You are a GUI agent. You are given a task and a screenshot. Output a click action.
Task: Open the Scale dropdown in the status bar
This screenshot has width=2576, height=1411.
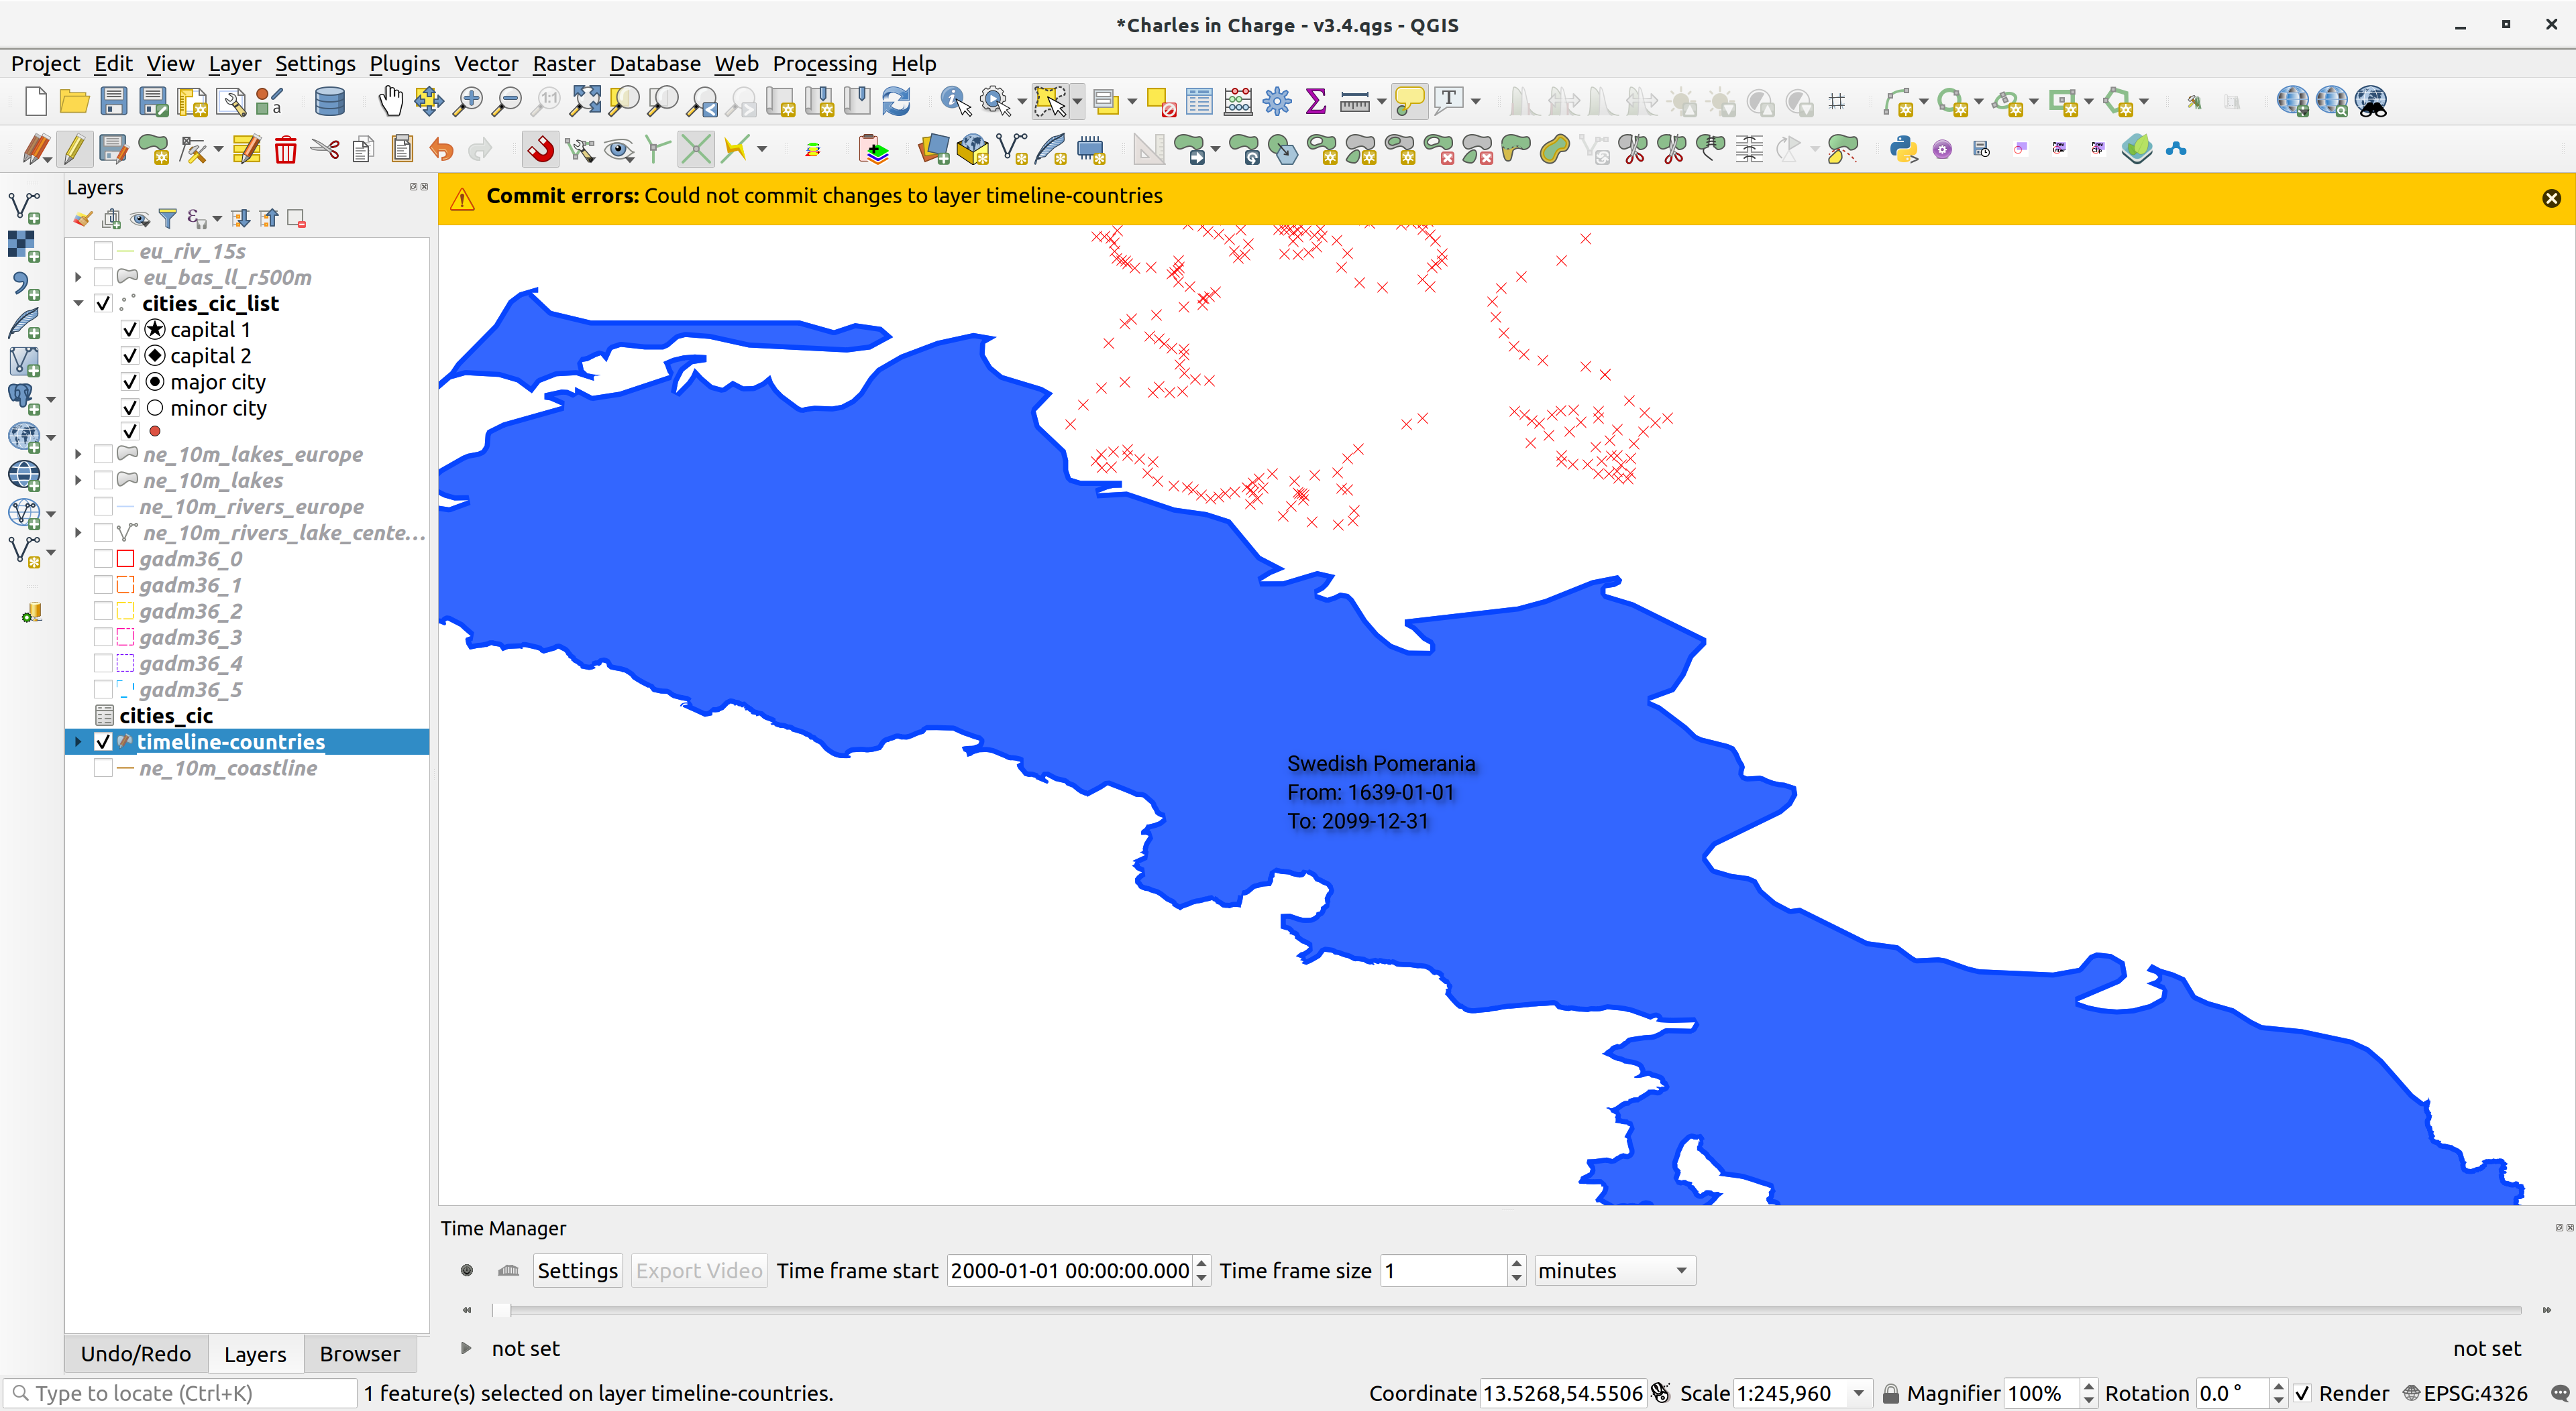click(1858, 1392)
